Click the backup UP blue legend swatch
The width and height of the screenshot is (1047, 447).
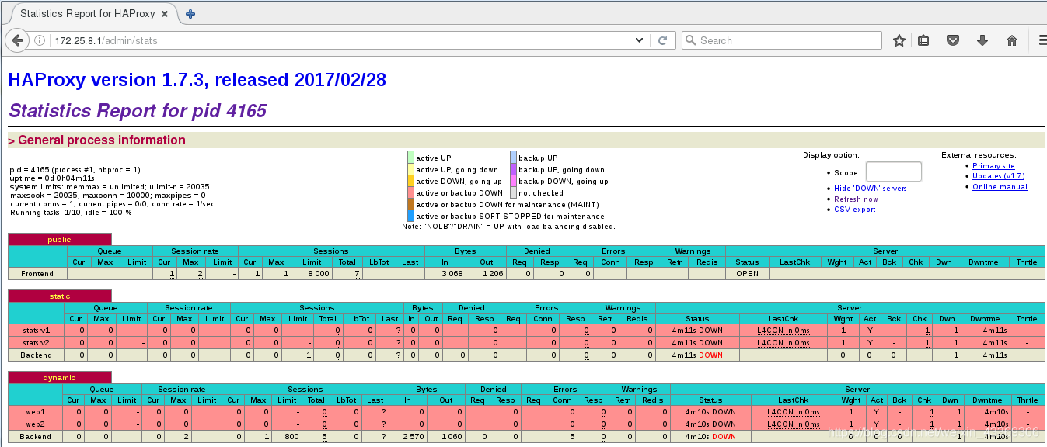coord(513,158)
